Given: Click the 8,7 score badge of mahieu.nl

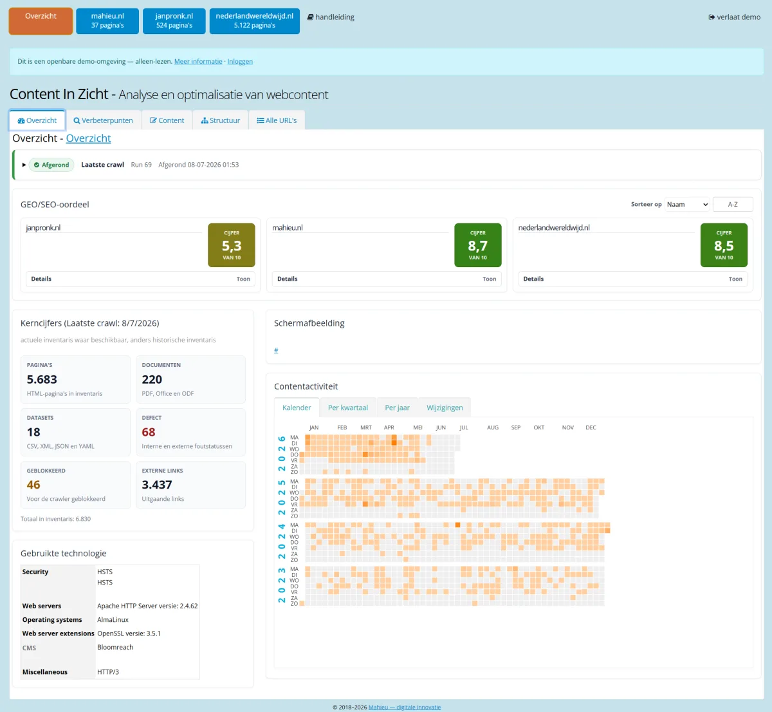Looking at the screenshot, I should point(478,245).
